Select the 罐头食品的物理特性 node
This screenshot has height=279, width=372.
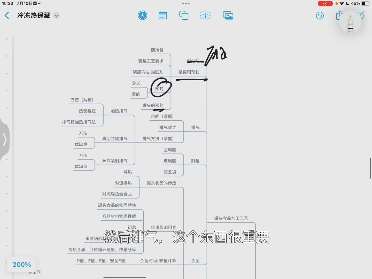pos(117,205)
